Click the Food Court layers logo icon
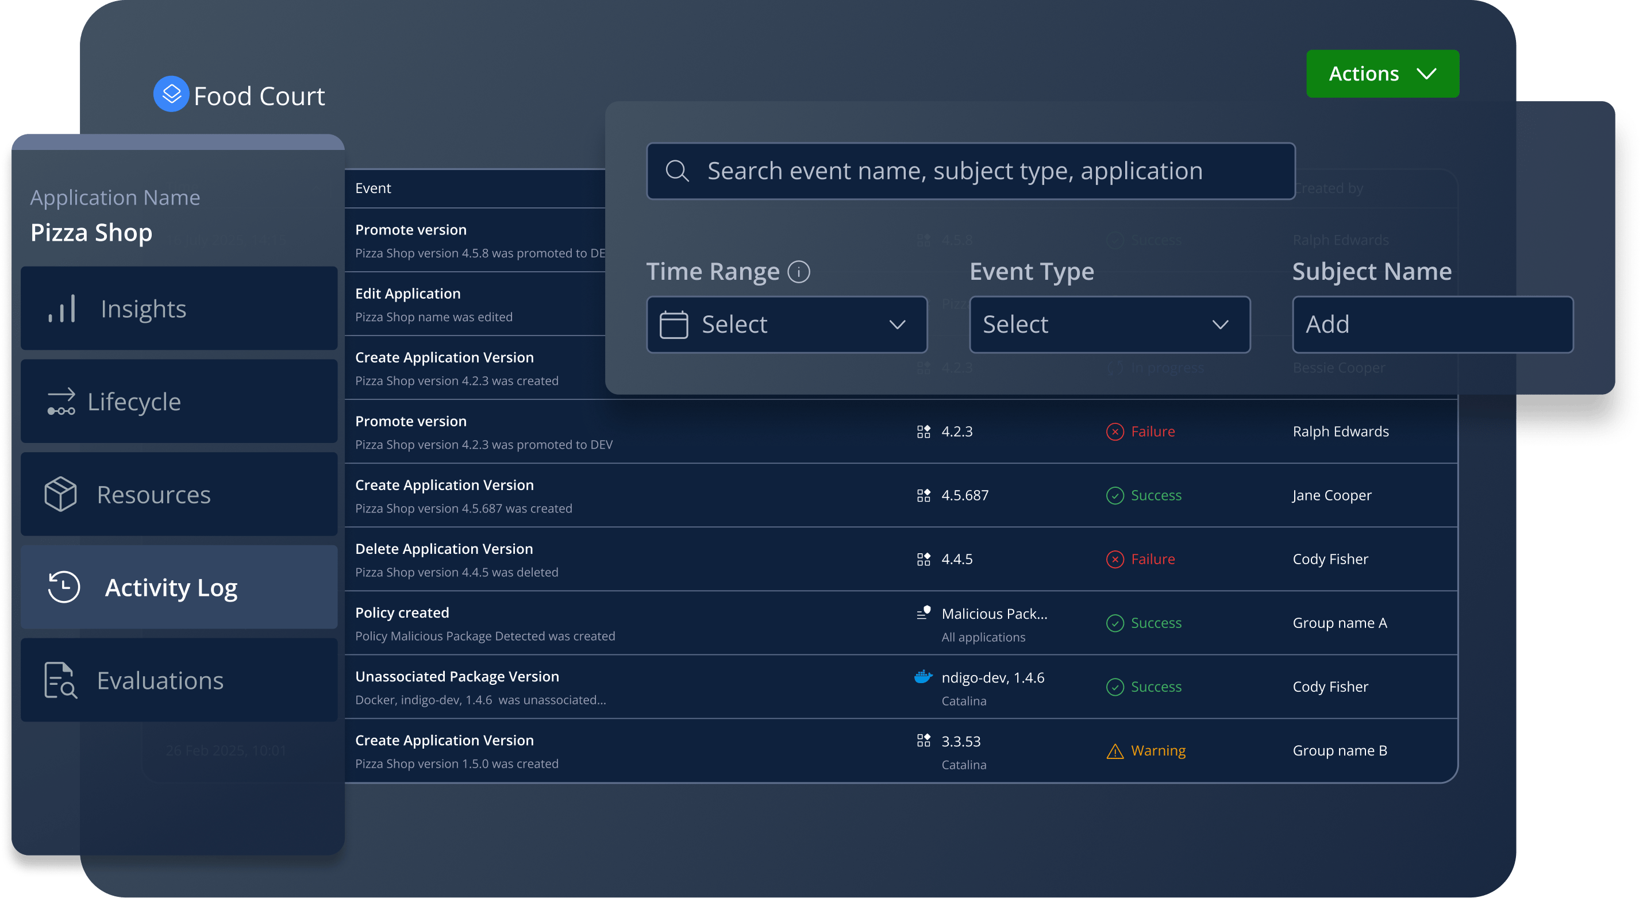The image size is (1643, 898). coord(171,94)
